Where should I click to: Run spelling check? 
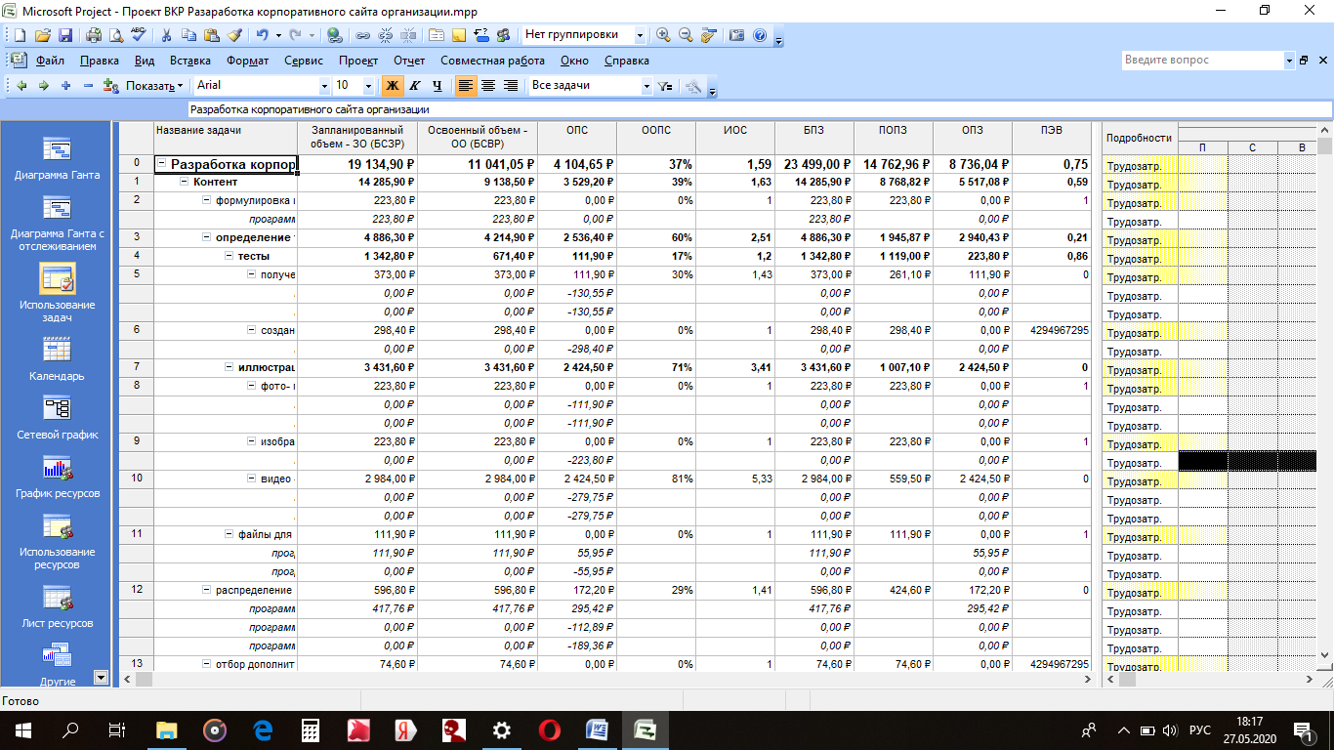click(x=138, y=35)
